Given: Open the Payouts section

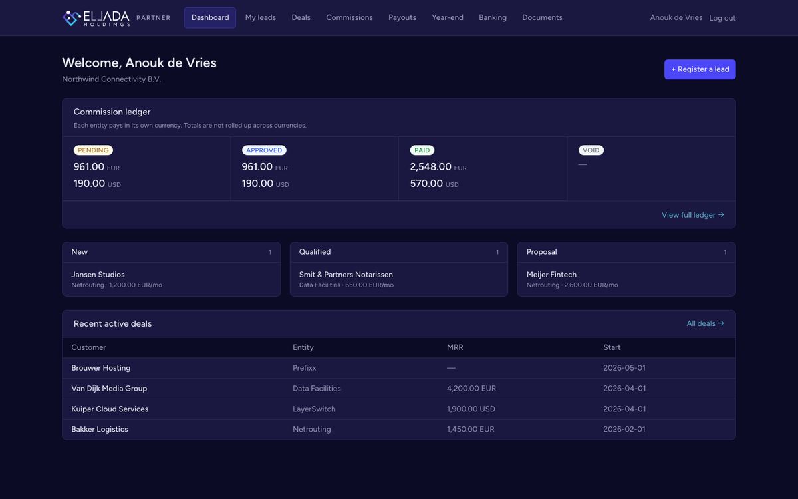Looking at the screenshot, I should (x=402, y=18).
